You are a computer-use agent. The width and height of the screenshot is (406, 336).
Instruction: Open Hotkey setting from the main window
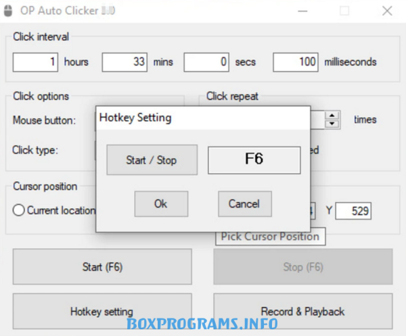101,312
